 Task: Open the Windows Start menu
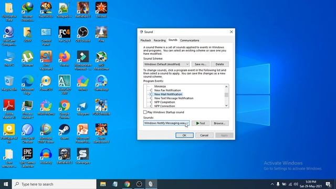pyautogui.click(x=6, y=184)
